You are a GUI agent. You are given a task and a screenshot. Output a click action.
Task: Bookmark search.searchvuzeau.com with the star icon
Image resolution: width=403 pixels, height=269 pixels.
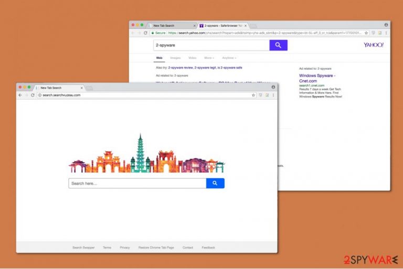pos(253,95)
